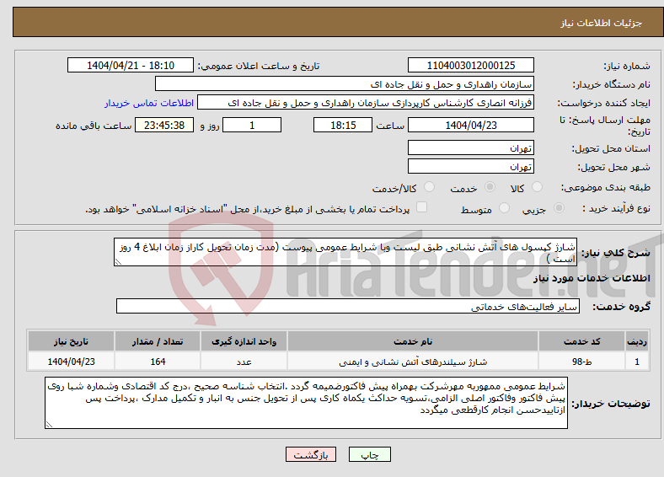Click the row number cell 1
This screenshot has height=477, width=664.
click(636, 362)
